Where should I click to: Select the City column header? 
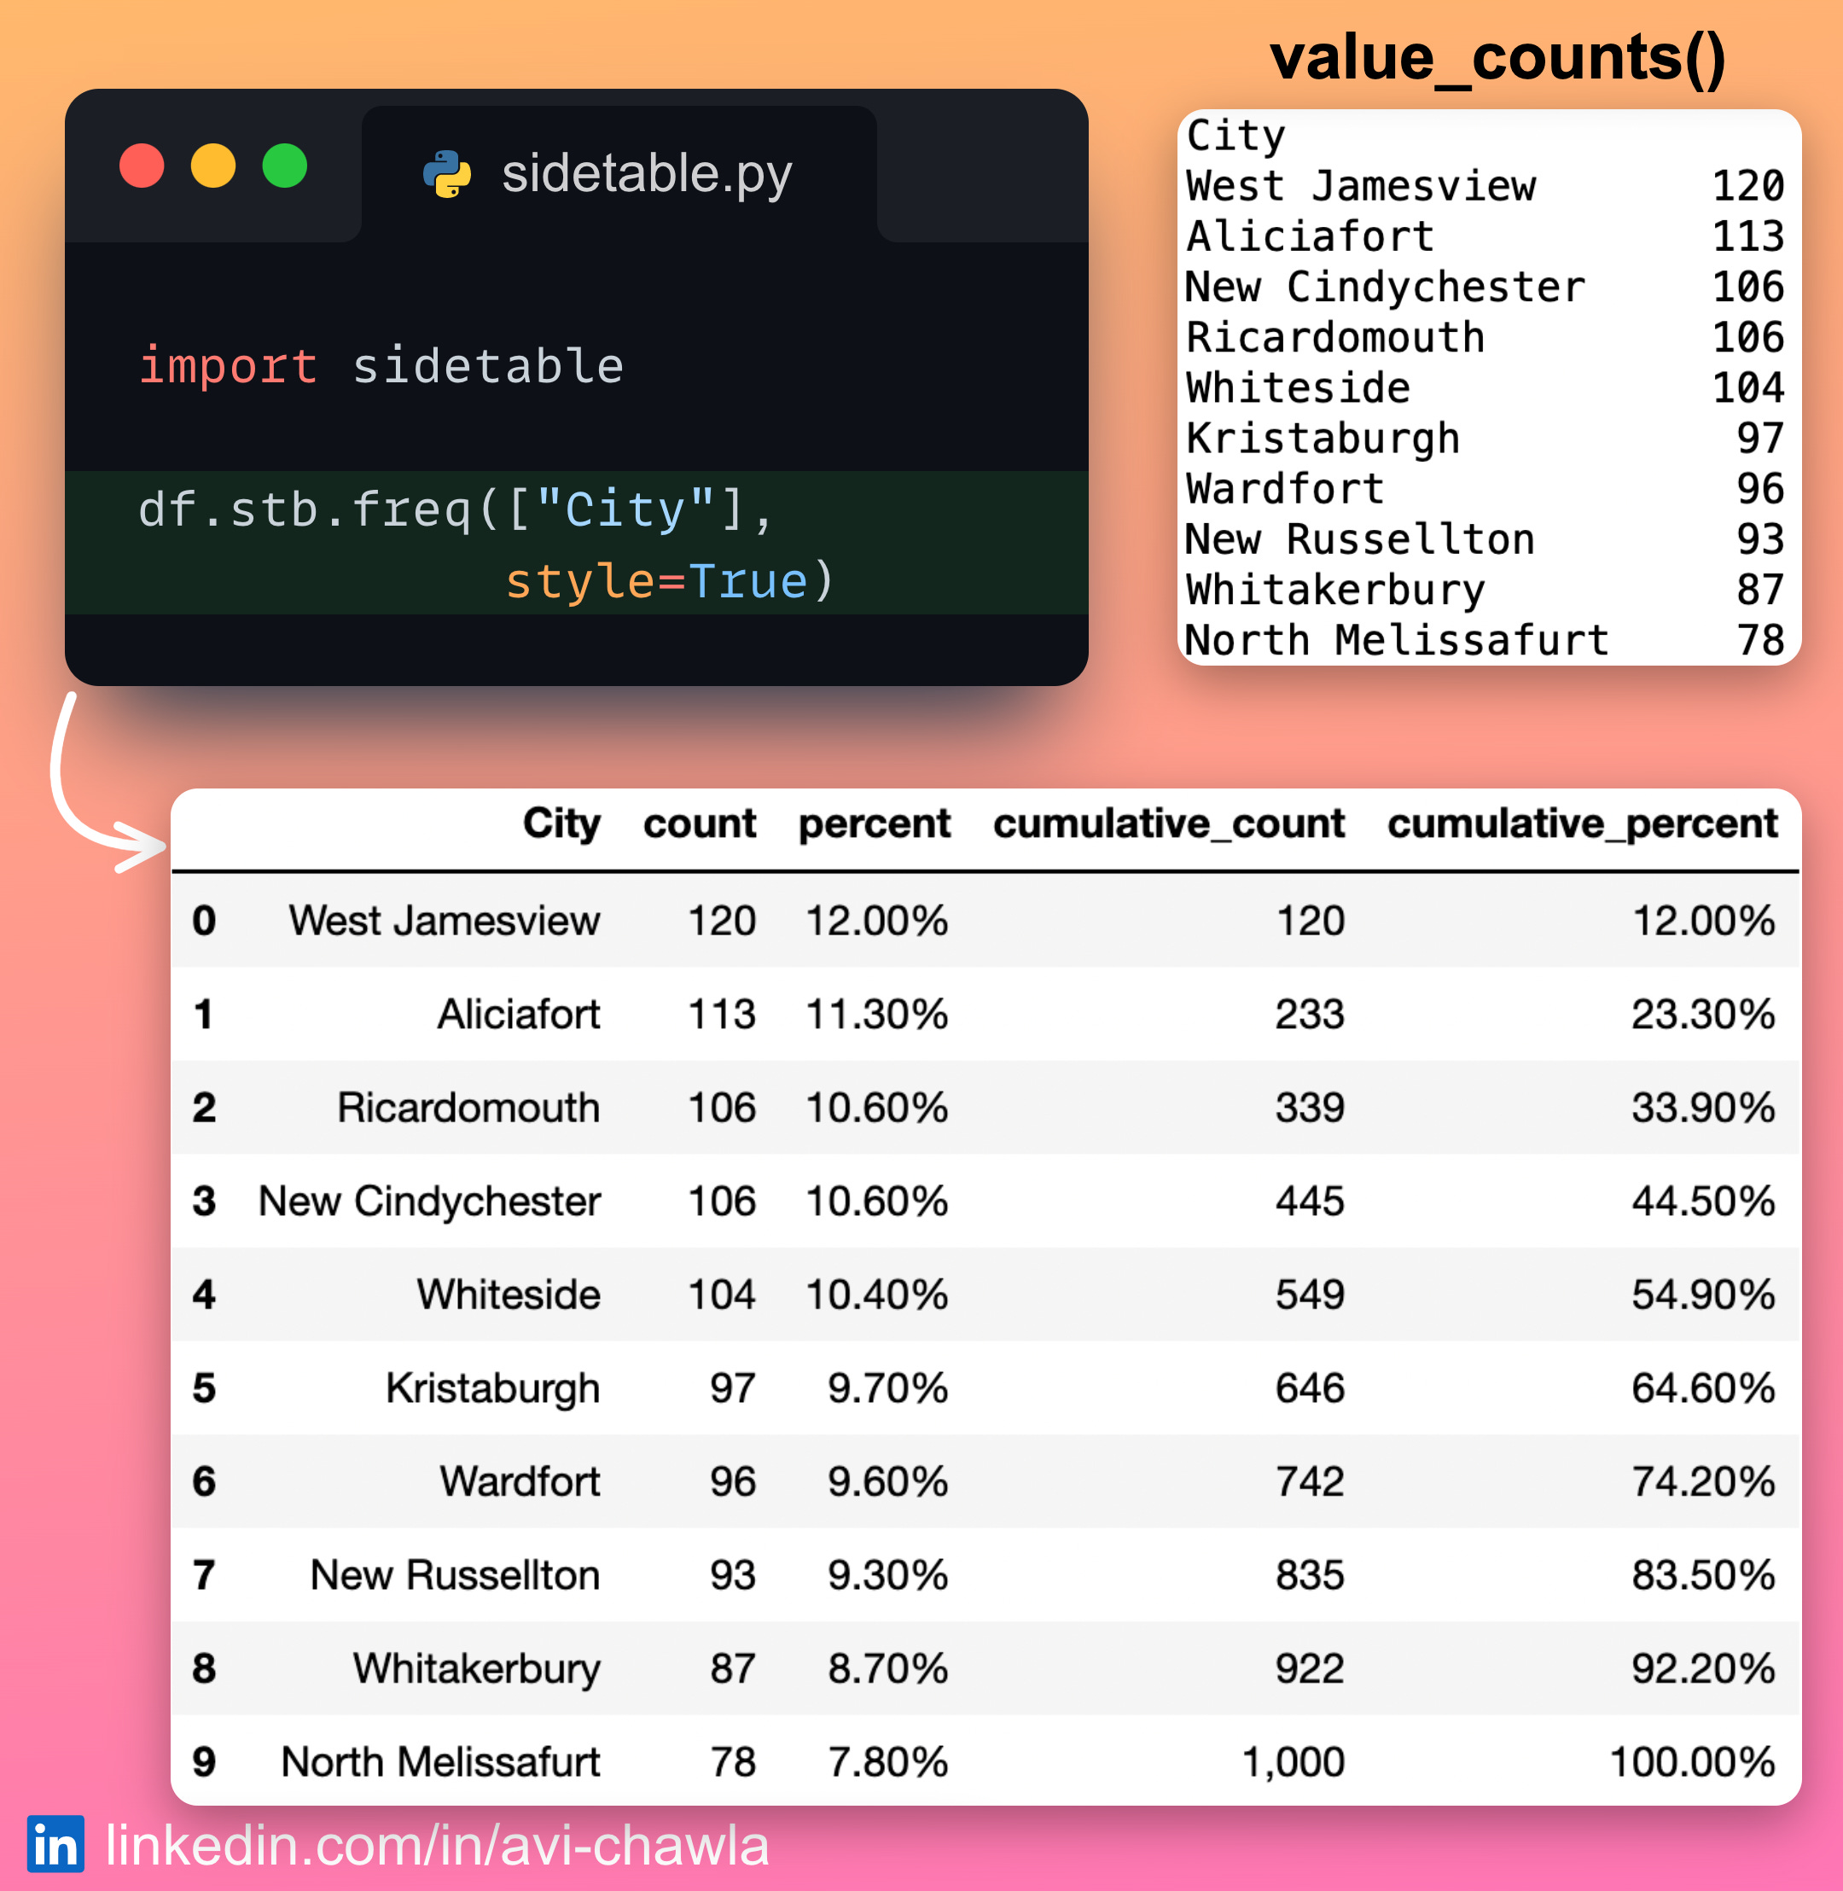[x=562, y=824]
